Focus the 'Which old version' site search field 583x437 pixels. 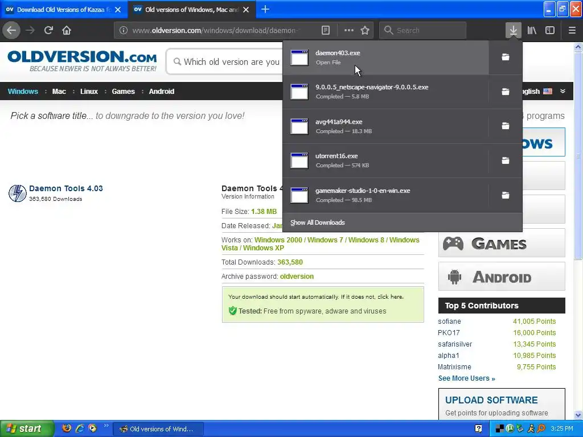225,61
